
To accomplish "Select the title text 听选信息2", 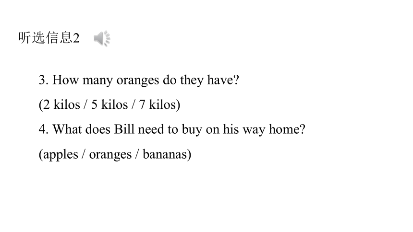I will click(x=49, y=37).
